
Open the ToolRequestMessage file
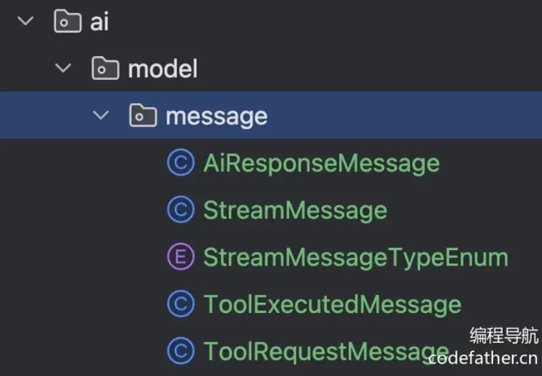point(326,352)
